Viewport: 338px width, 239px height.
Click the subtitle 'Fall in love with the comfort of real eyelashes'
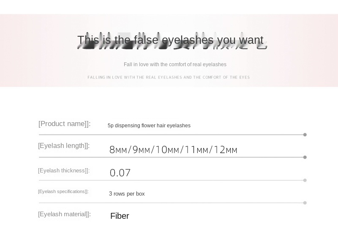coord(175,64)
